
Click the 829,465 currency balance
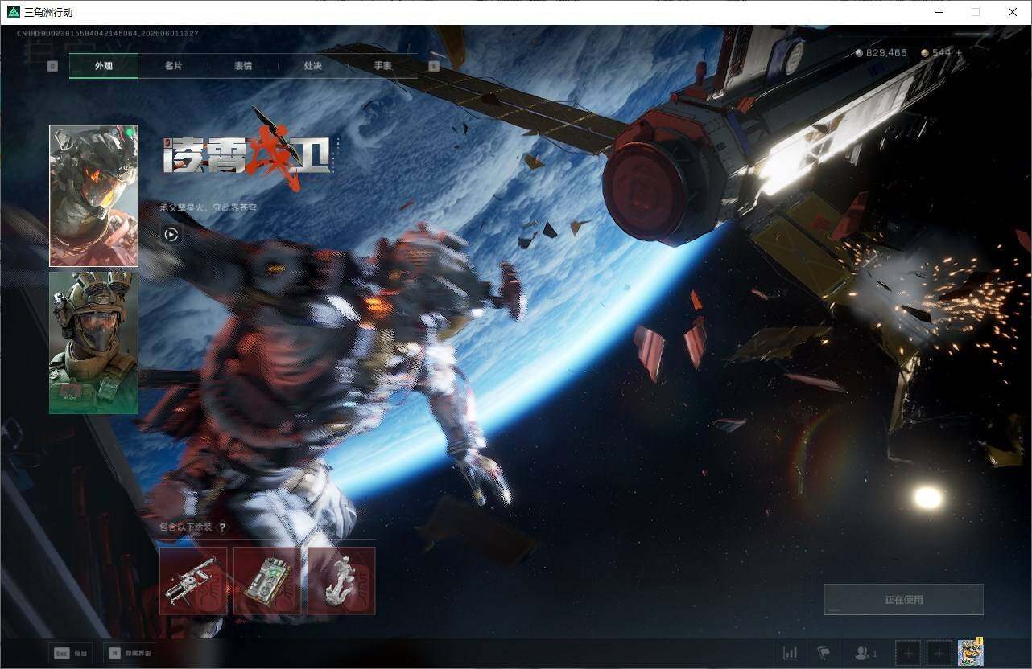(x=881, y=53)
